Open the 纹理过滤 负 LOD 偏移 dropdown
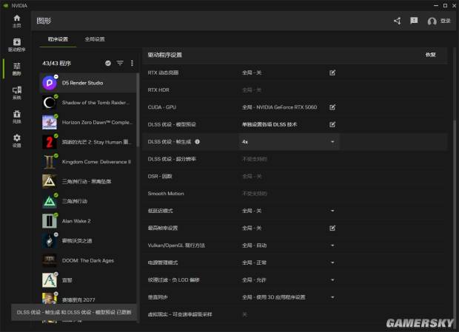The height and width of the screenshot is (332, 459). pyautogui.click(x=289, y=280)
